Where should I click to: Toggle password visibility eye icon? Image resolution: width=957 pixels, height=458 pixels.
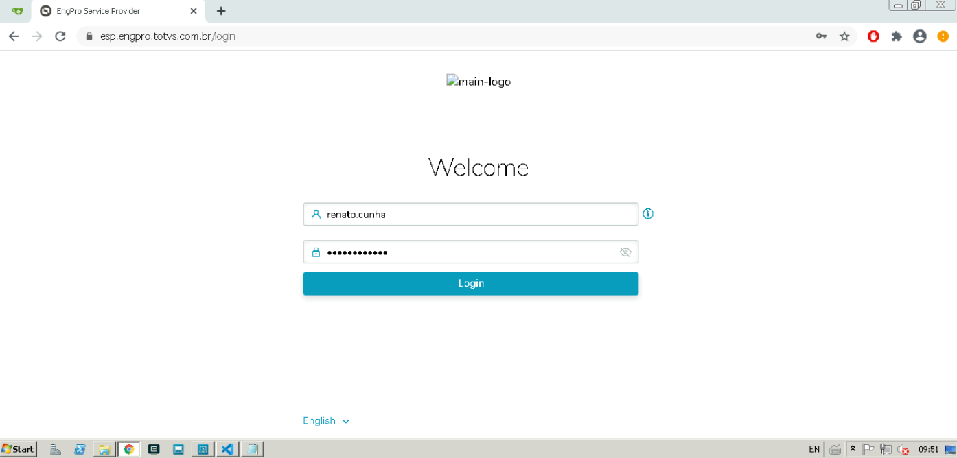click(x=625, y=252)
